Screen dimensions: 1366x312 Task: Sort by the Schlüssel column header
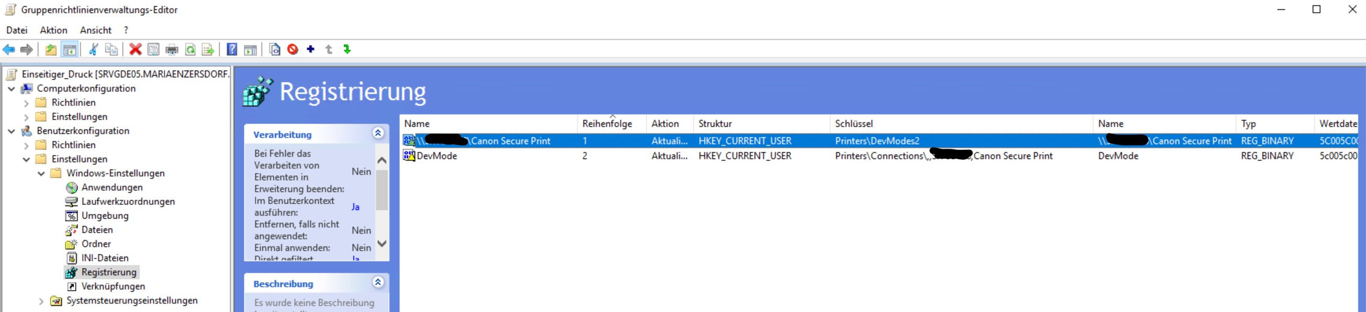click(961, 124)
